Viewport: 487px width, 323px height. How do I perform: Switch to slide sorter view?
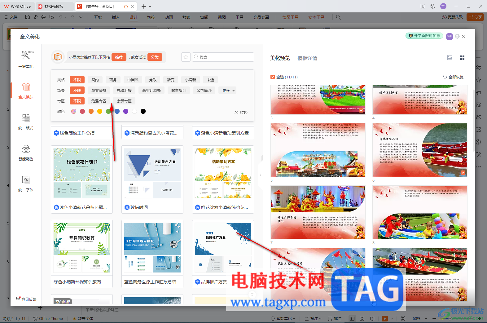point(362,319)
